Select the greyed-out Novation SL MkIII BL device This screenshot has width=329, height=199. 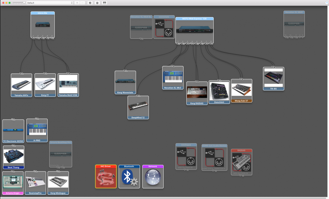[x=141, y=27]
